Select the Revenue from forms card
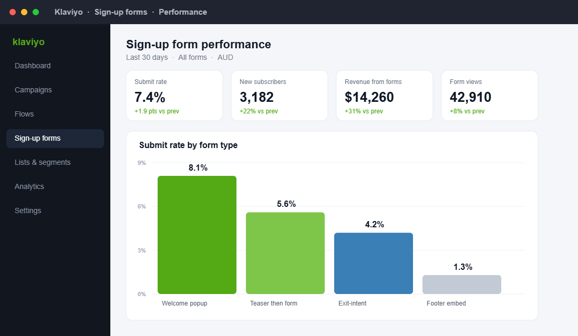The width and height of the screenshot is (578, 336). (x=385, y=96)
